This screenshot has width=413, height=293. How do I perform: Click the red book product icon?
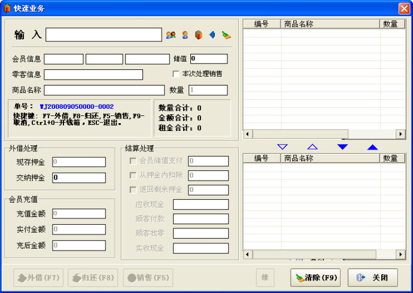(198, 35)
